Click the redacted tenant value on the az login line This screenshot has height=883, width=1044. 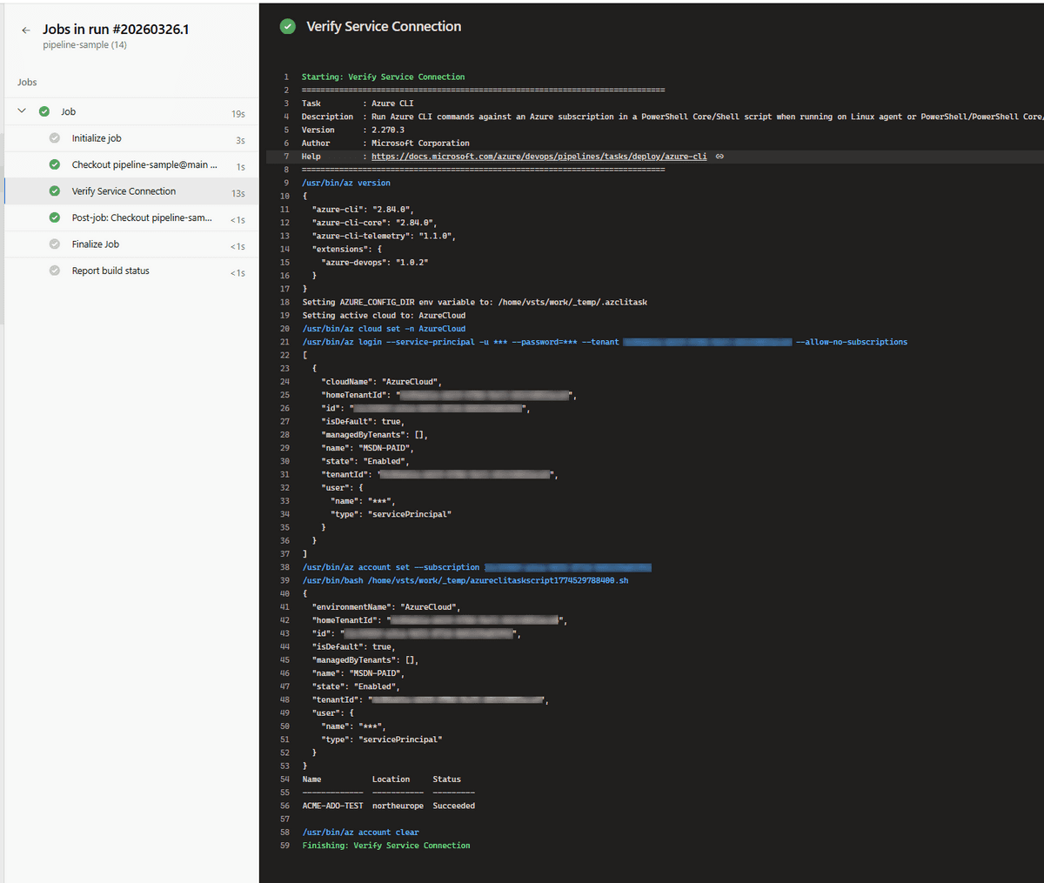point(707,341)
